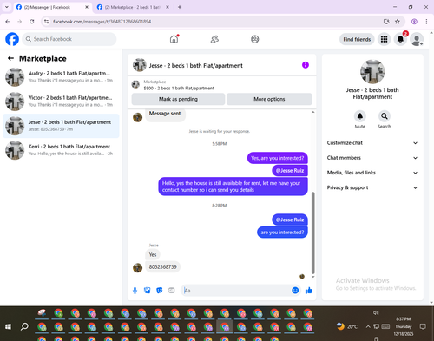Open the Facebook logo home link
434x341 pixels.
click(12, 39)
